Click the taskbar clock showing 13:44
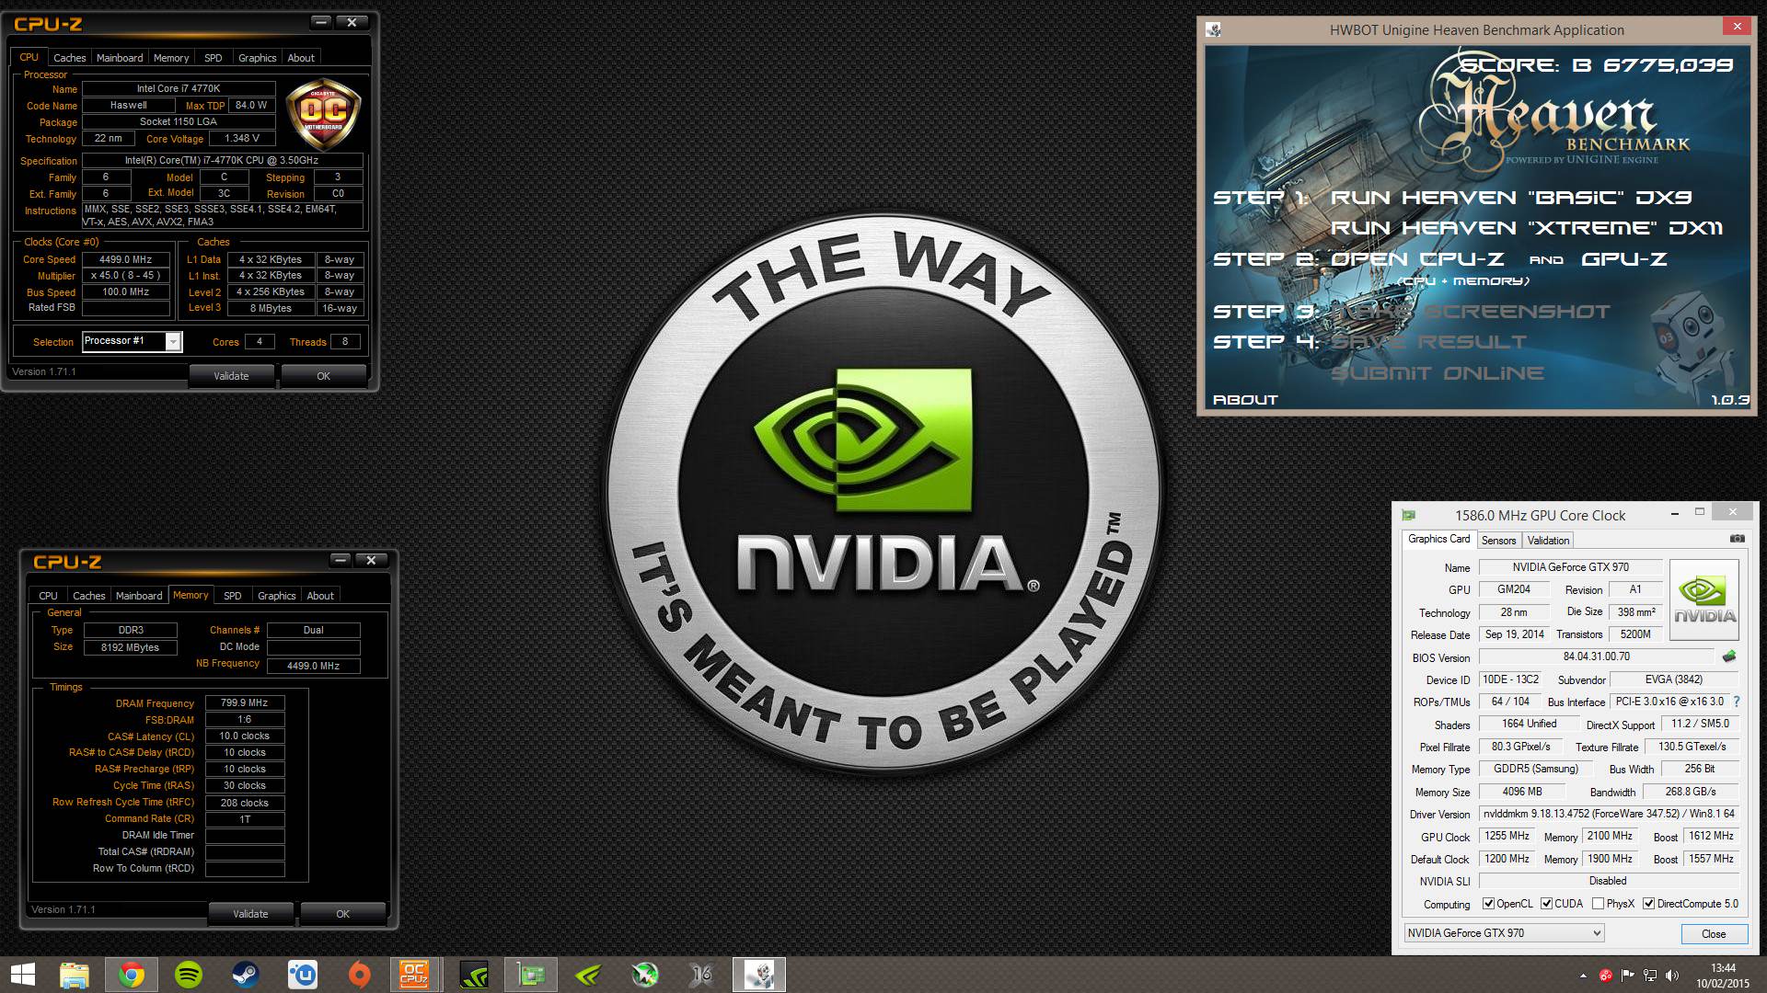Screen dimensions: 1767x993 click(x=1723, y=968)
